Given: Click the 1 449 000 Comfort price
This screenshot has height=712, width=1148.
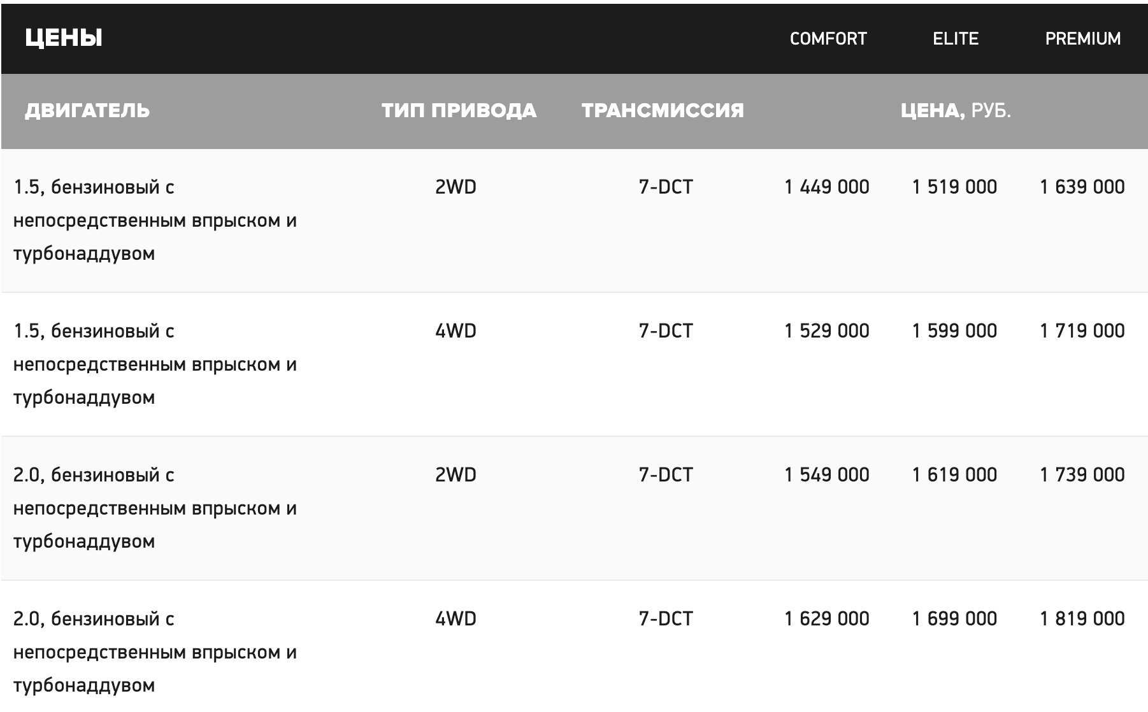Looking at the screenshot, I should click(x=827, y=187).
